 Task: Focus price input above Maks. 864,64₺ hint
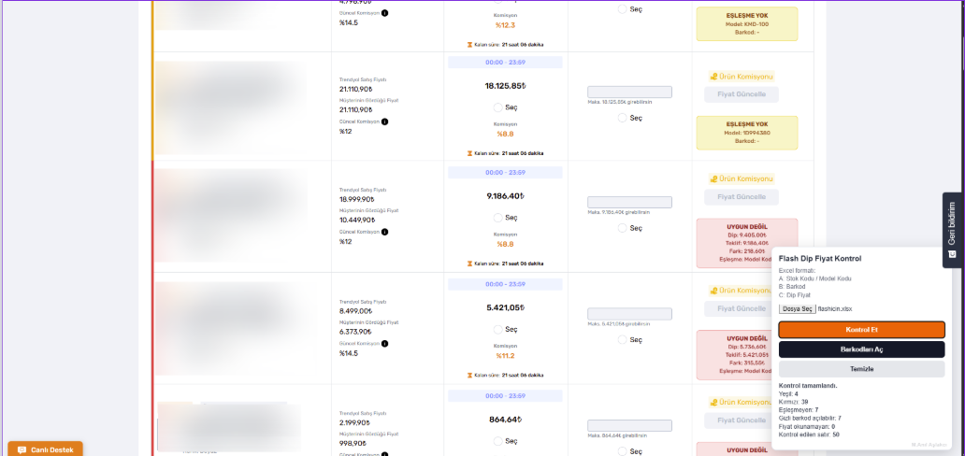click(629, 426)
